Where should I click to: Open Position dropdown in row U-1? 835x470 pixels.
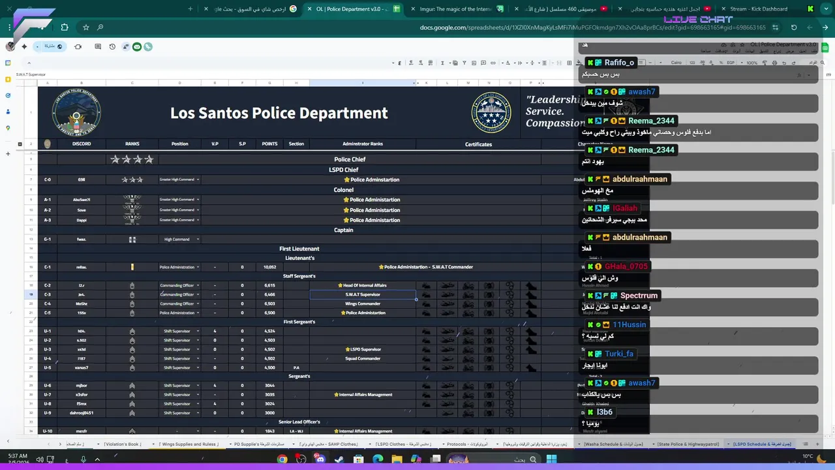(x=198, y=331)
